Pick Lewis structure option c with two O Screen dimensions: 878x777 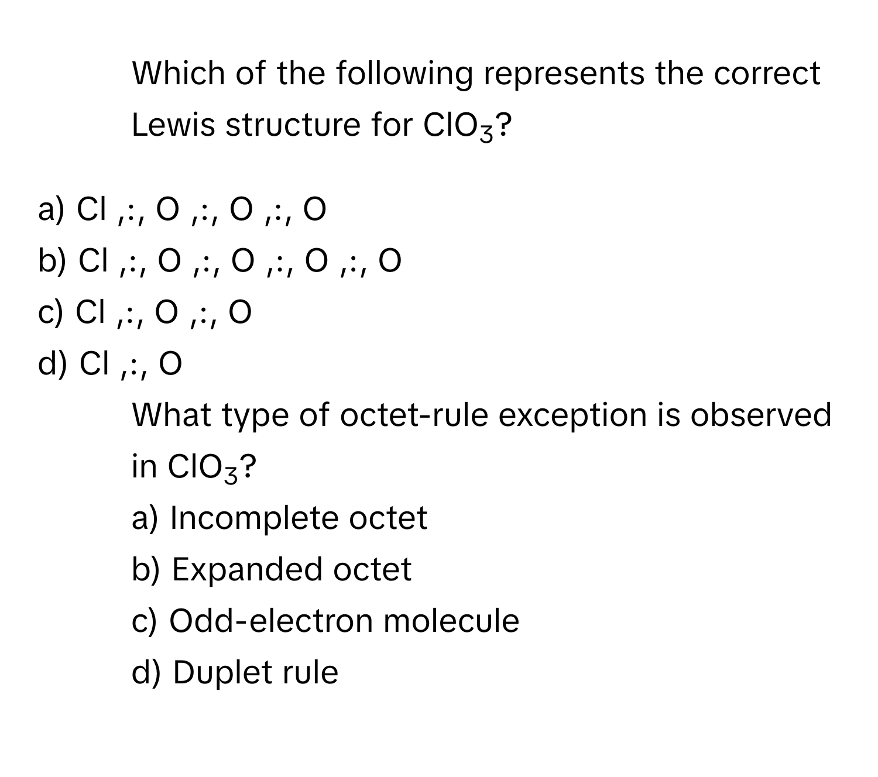pos(145,313)
